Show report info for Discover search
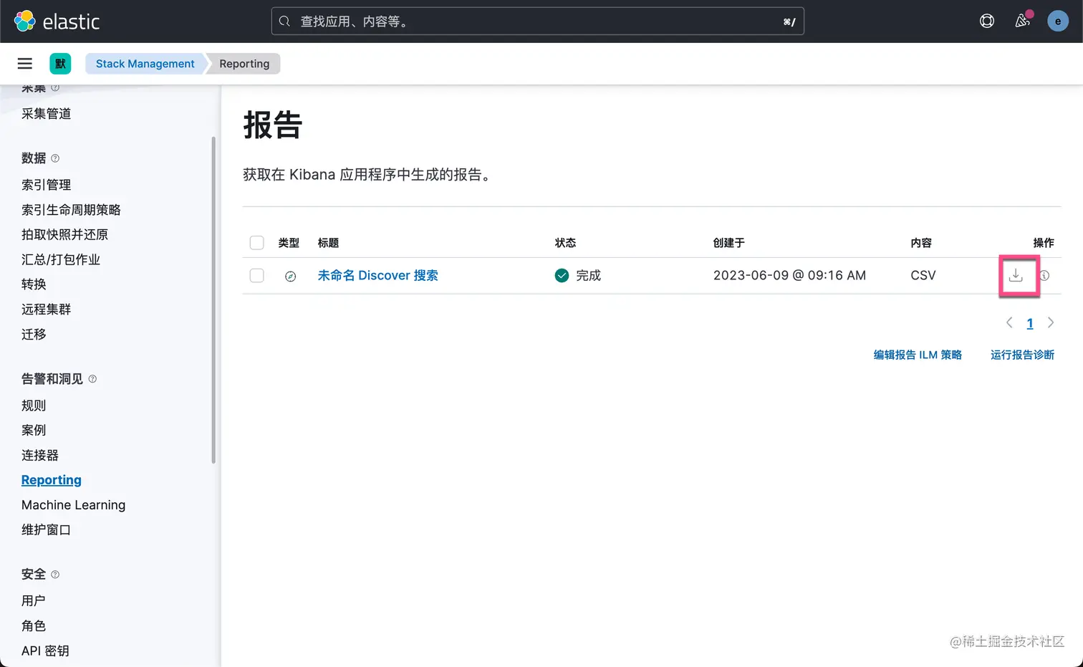 (x=1044, y=275)
